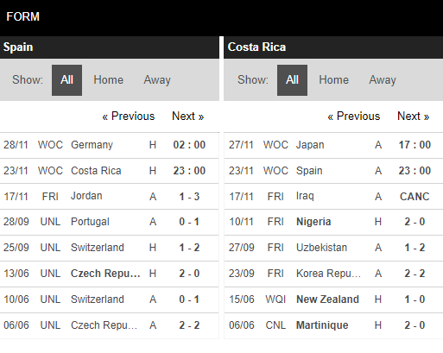Select the All filter under Costa Rica
This screenshot has height=353, width=443.
(x=292, y=80)
